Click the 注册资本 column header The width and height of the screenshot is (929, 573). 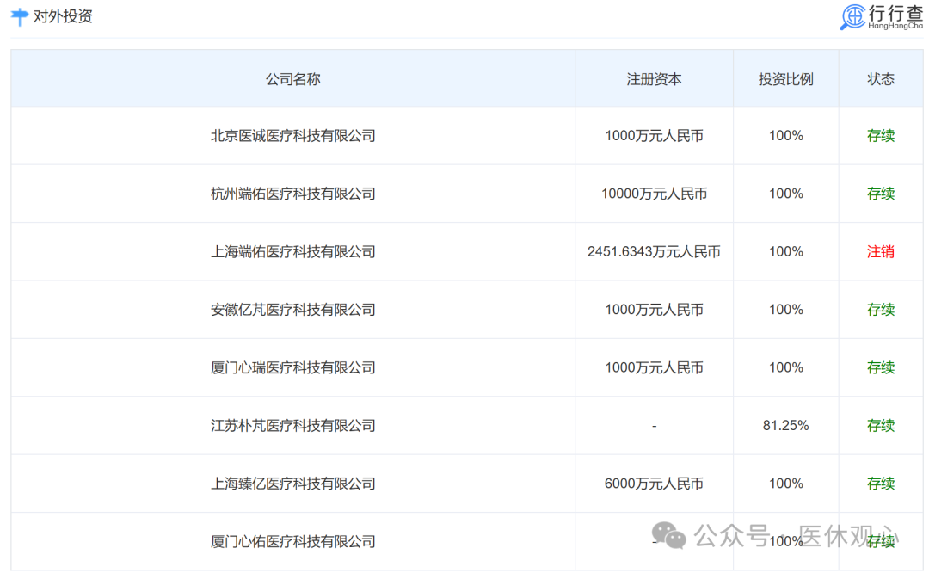(x=654, y=79)
